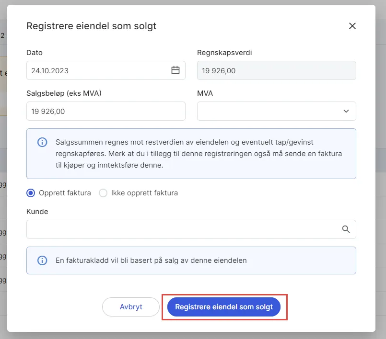Click inside the Kunde search box
Image resolution: width=386 pixels, height=339 pixels.
click(182, 229)
